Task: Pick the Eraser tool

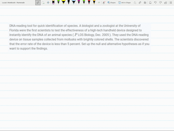Action: coord(53,2)
